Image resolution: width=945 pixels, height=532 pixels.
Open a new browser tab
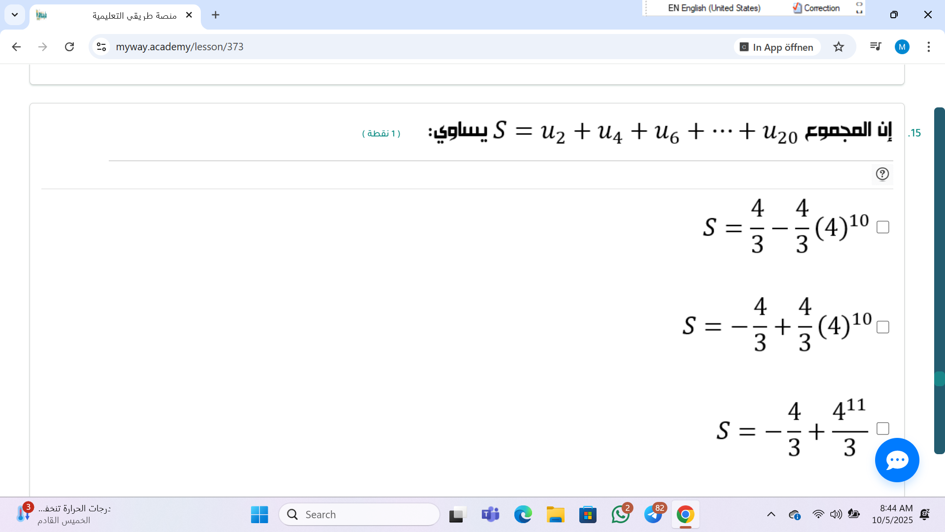tap(216, 15)
